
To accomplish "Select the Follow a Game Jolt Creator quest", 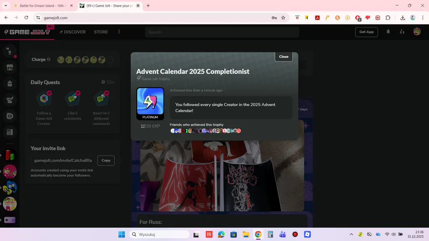I will [44, 108].
